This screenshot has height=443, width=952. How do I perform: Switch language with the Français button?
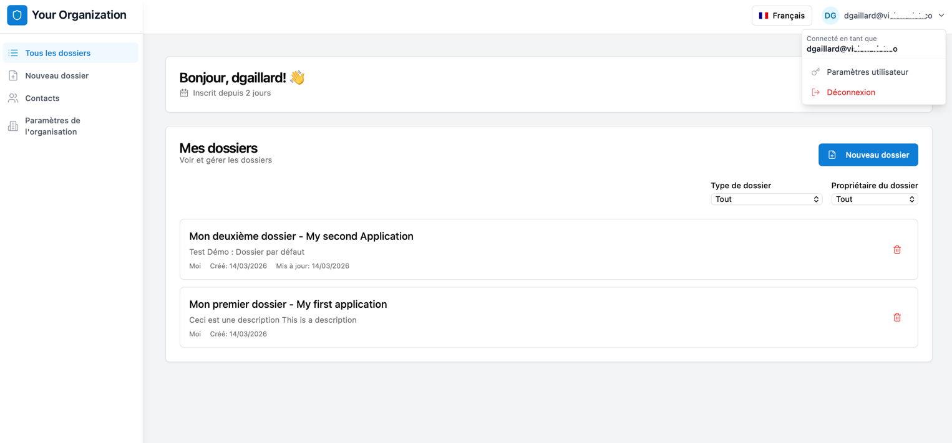782,15
